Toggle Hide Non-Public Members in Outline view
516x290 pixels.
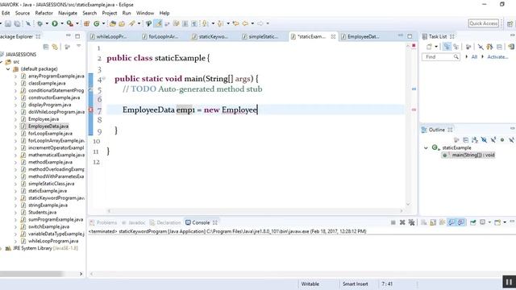tap(502, 140)
